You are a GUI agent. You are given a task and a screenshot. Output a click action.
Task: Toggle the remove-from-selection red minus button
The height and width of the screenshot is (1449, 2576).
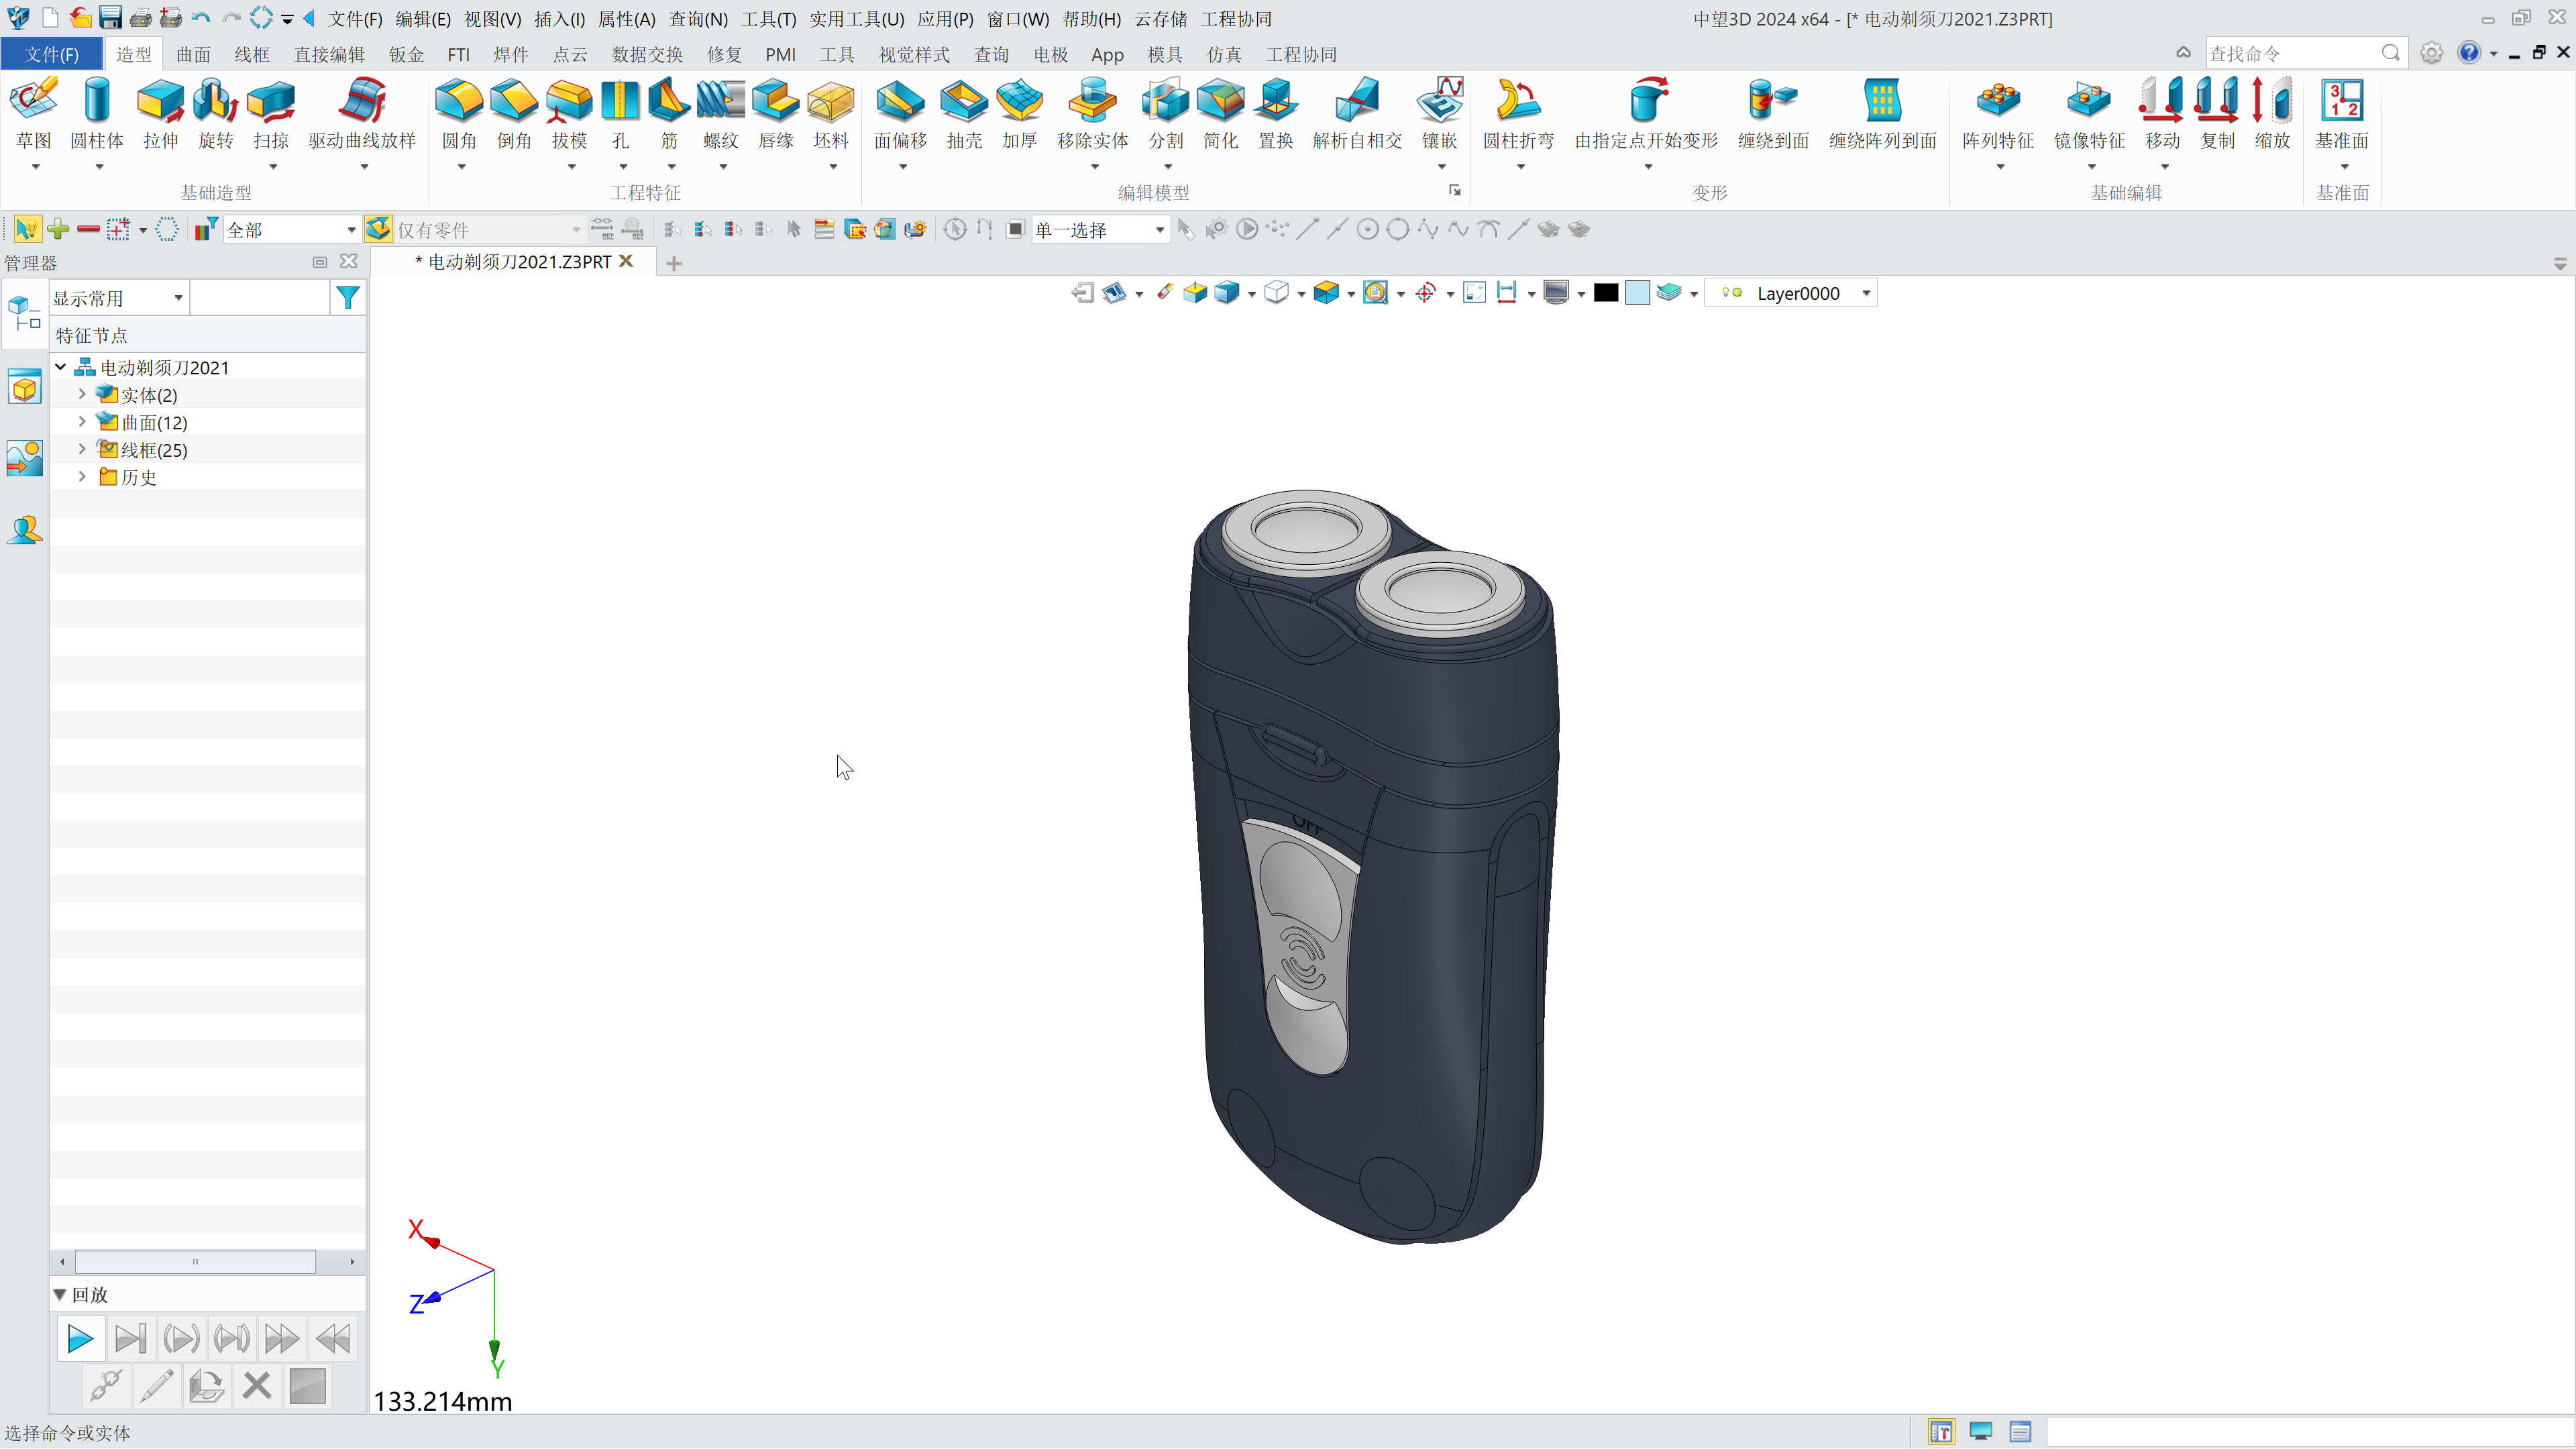pyautogui.click(x=88, y=229)
